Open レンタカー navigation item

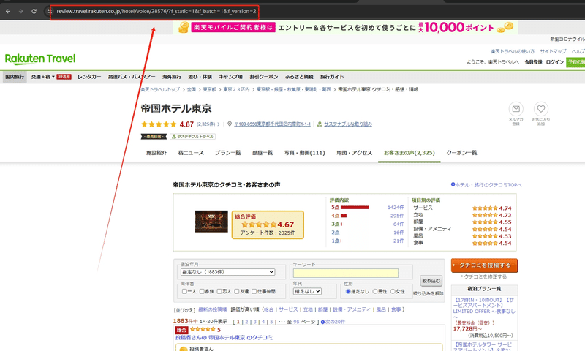(89, 77)
